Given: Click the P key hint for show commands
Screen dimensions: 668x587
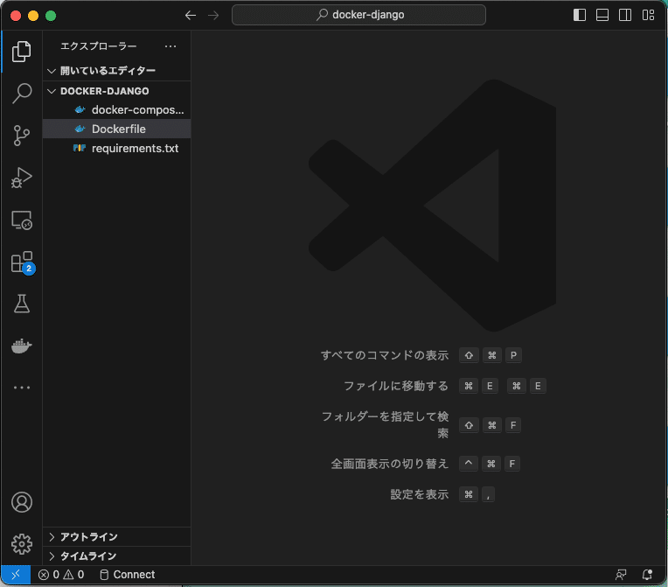Looking at the screenshot, I should pos(513,355).
